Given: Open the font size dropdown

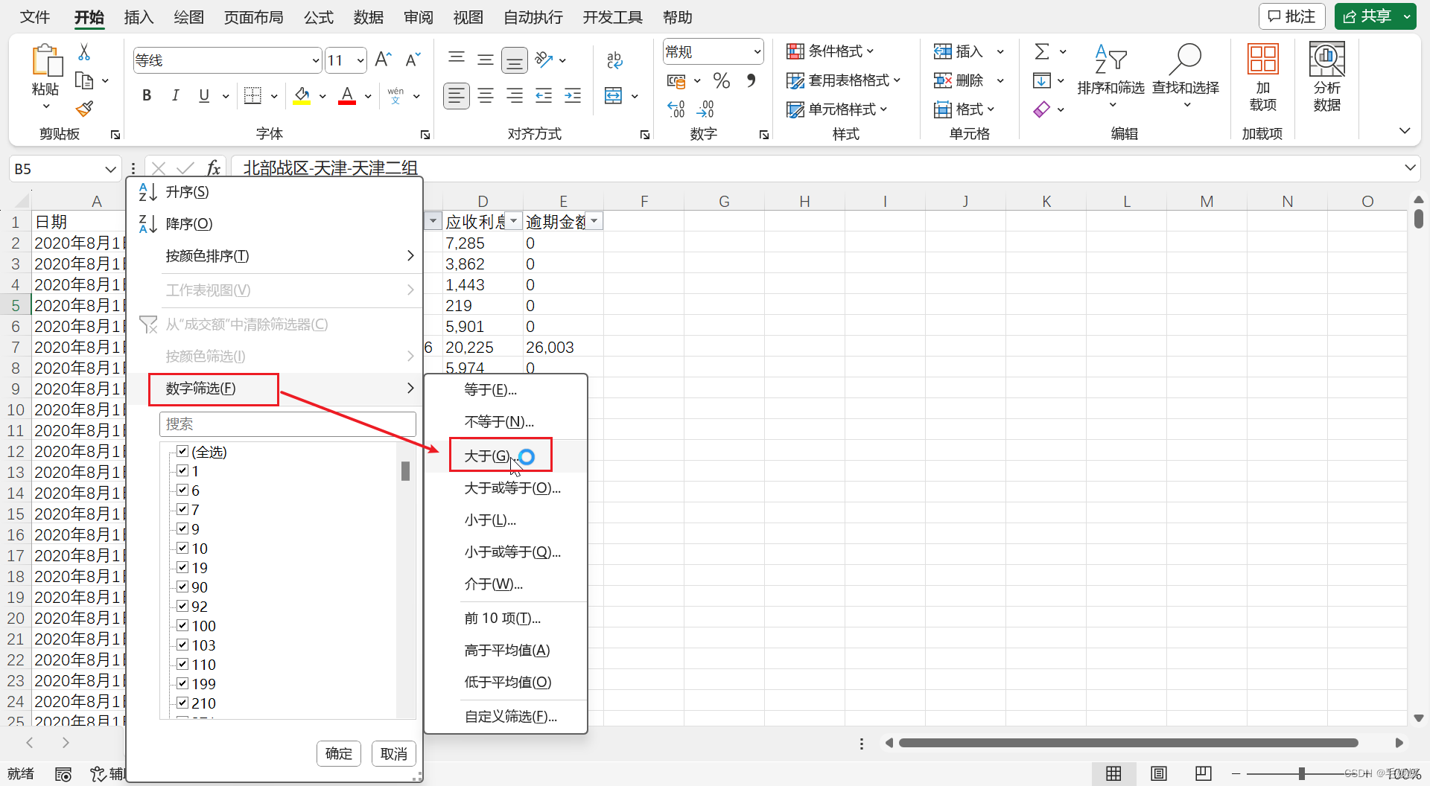Looking at the screenshot, I should point(360,60).
